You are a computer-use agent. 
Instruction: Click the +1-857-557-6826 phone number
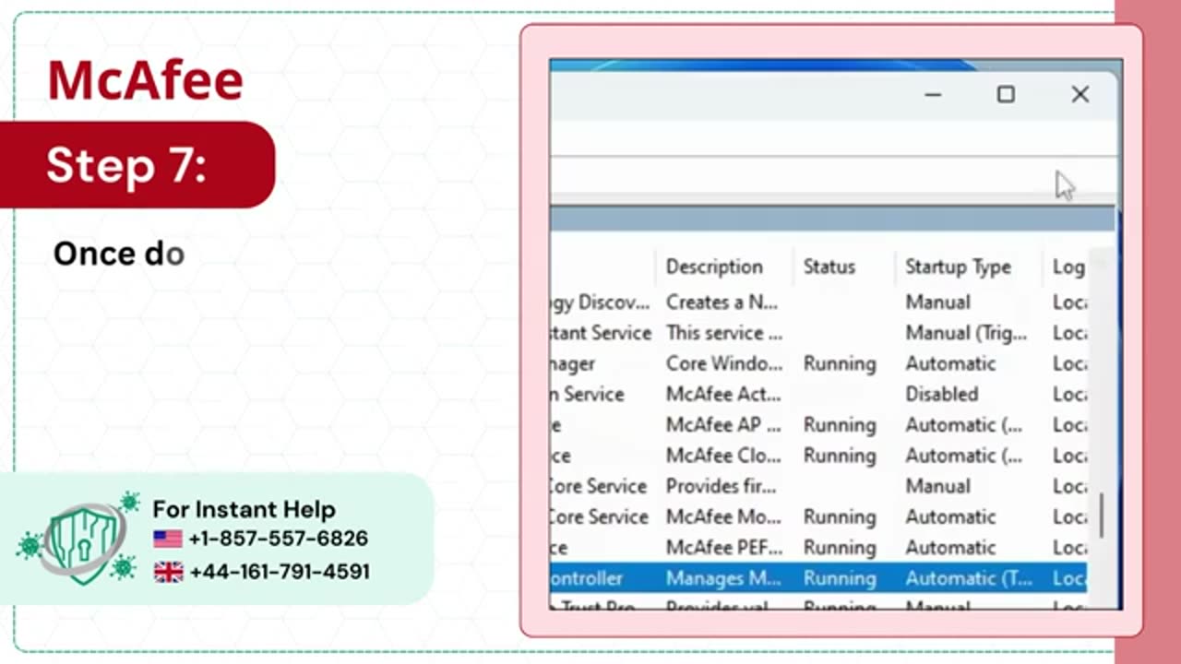pos(278,539)
